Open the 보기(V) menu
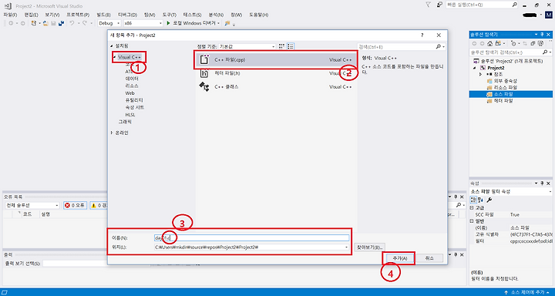 pos(52,15)
